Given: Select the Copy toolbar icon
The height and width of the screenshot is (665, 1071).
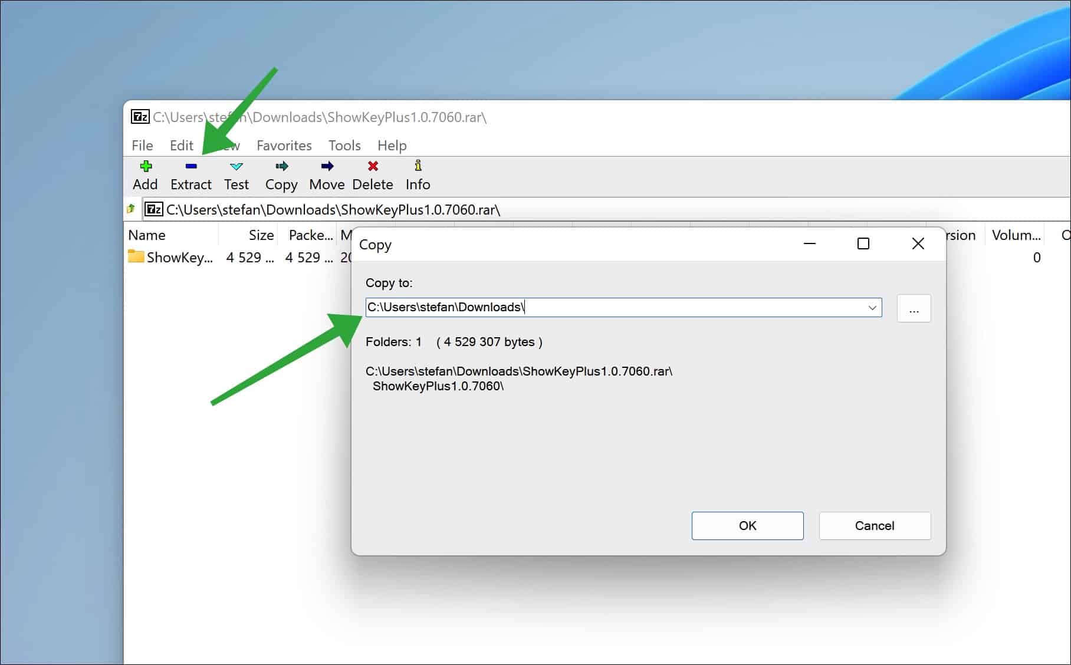Looking at the screenshot, I should [x=281, y=174].
